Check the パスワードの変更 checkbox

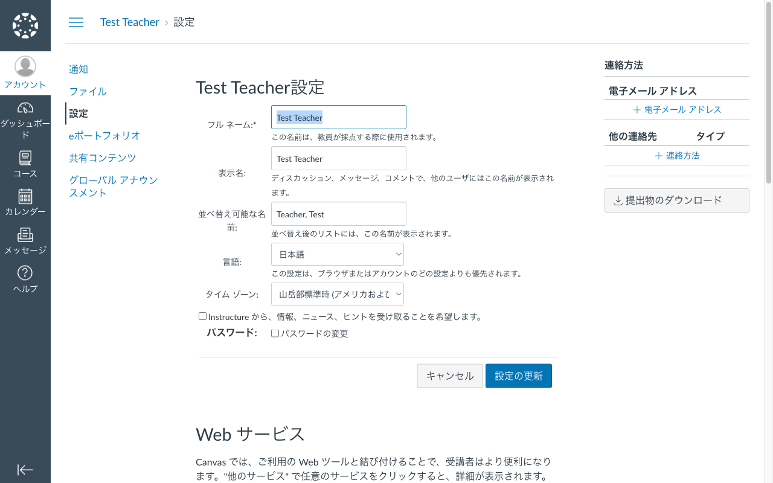coord(275,333)
